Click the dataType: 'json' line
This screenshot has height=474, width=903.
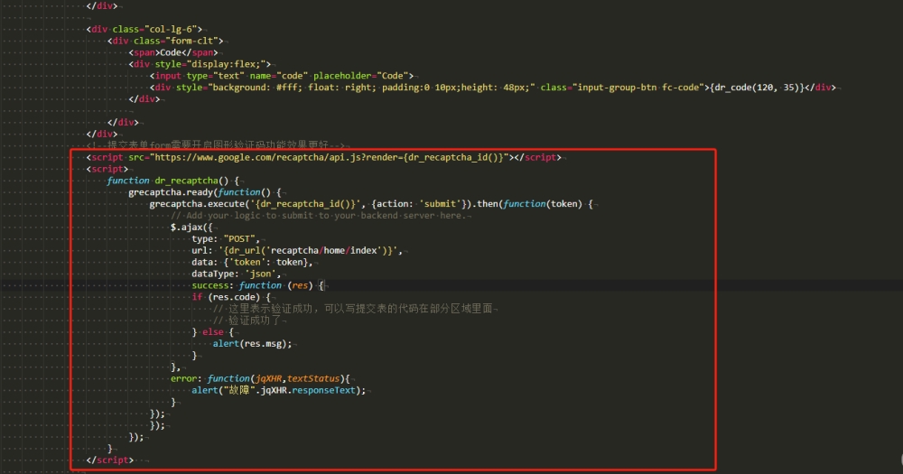pyautogui.click(x=236, y=274)
